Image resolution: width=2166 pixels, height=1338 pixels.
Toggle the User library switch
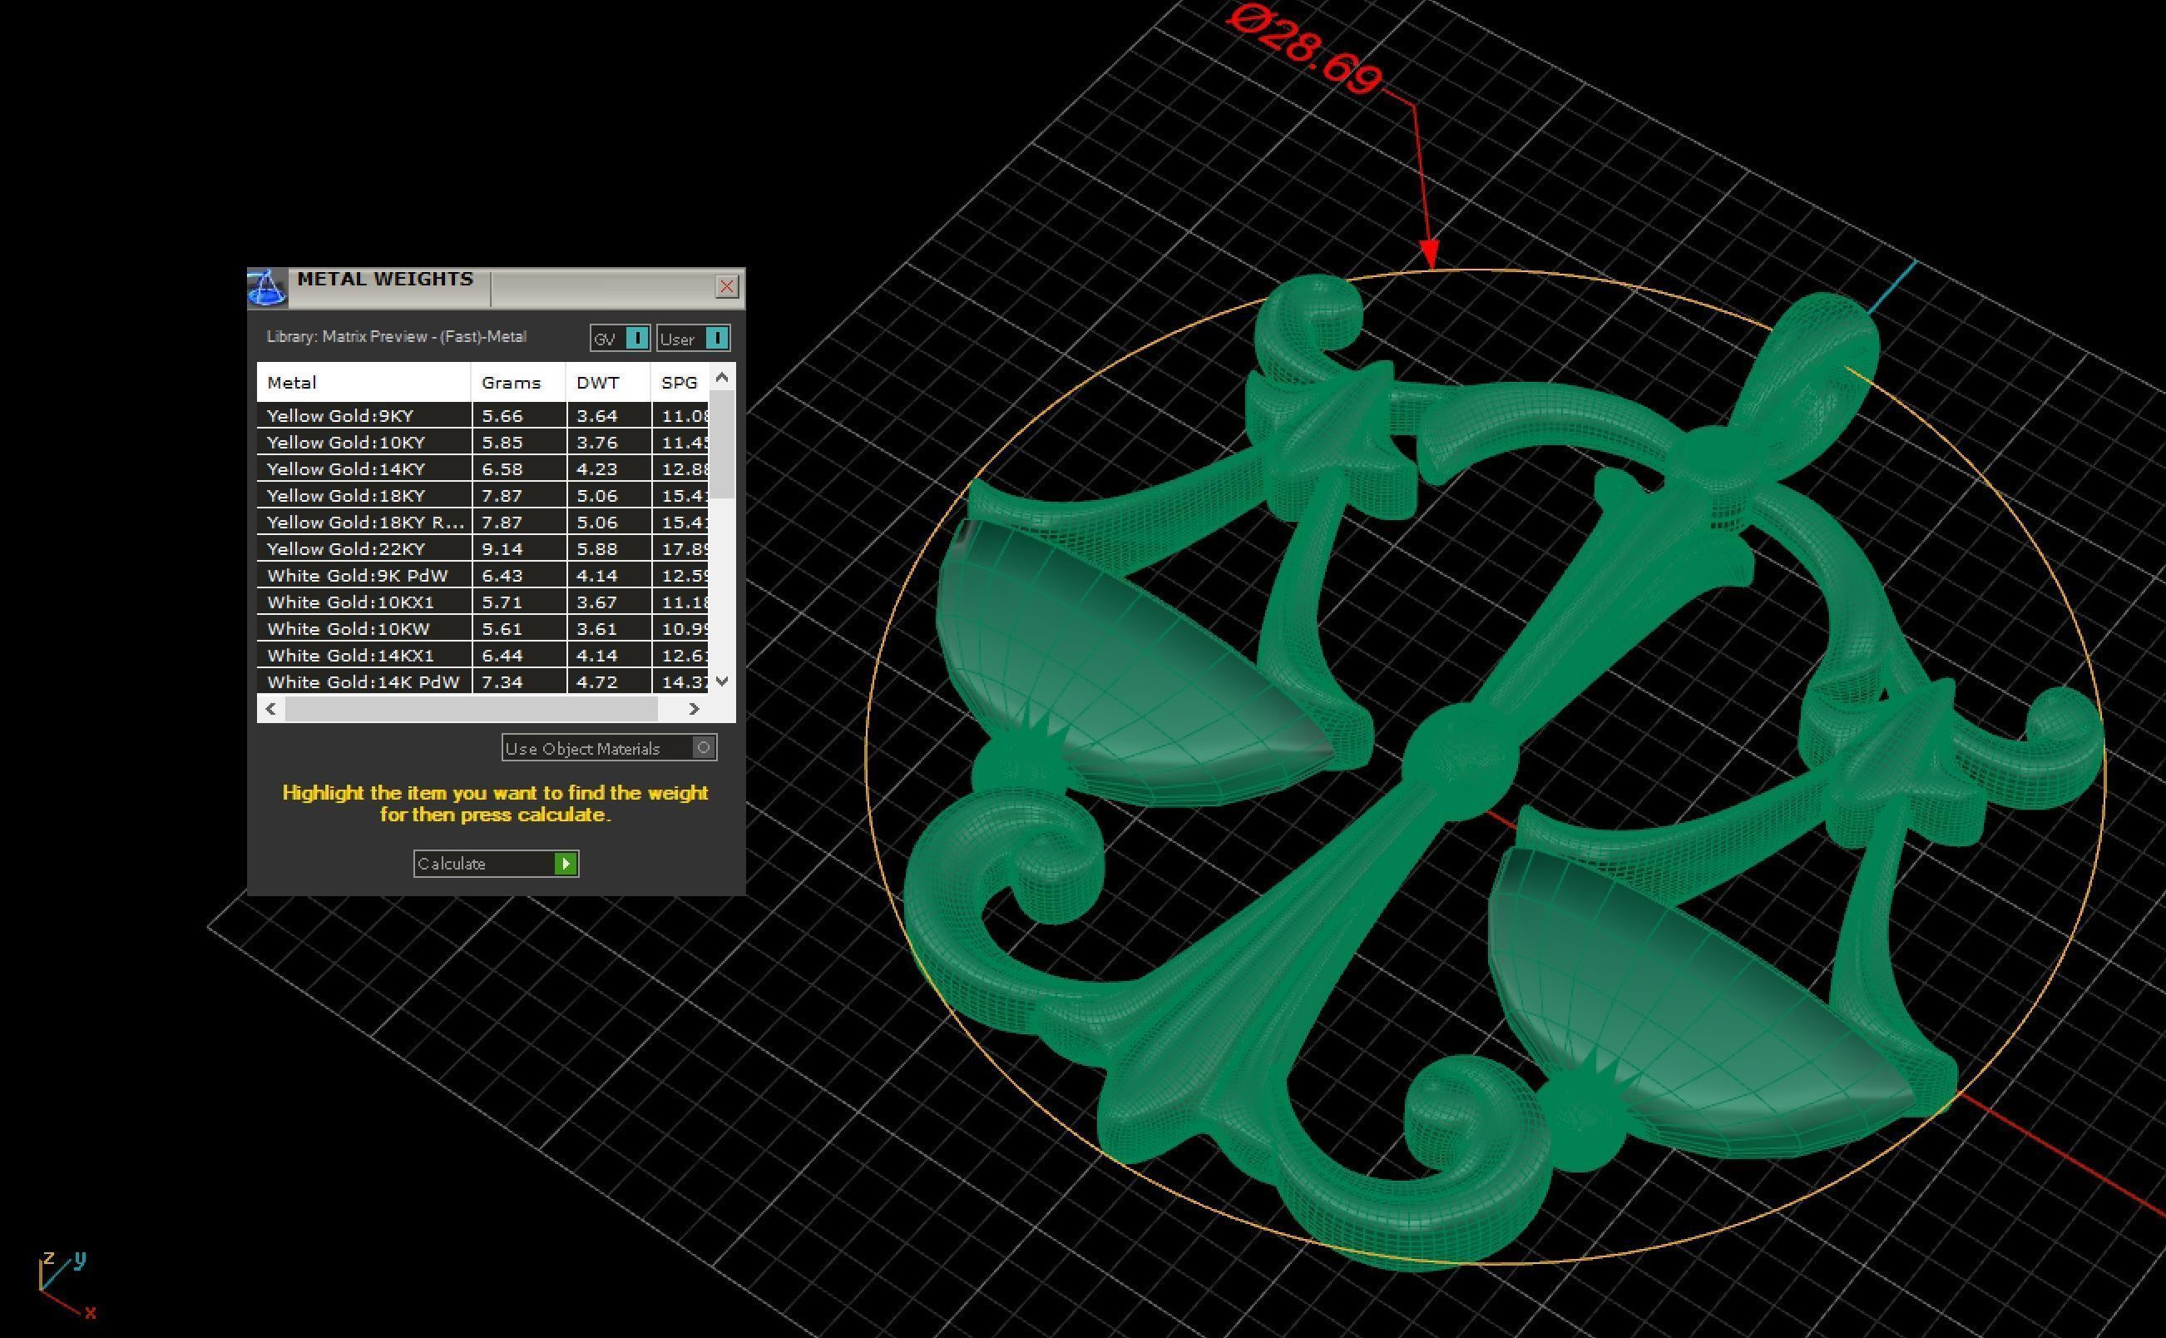(694, 338)
